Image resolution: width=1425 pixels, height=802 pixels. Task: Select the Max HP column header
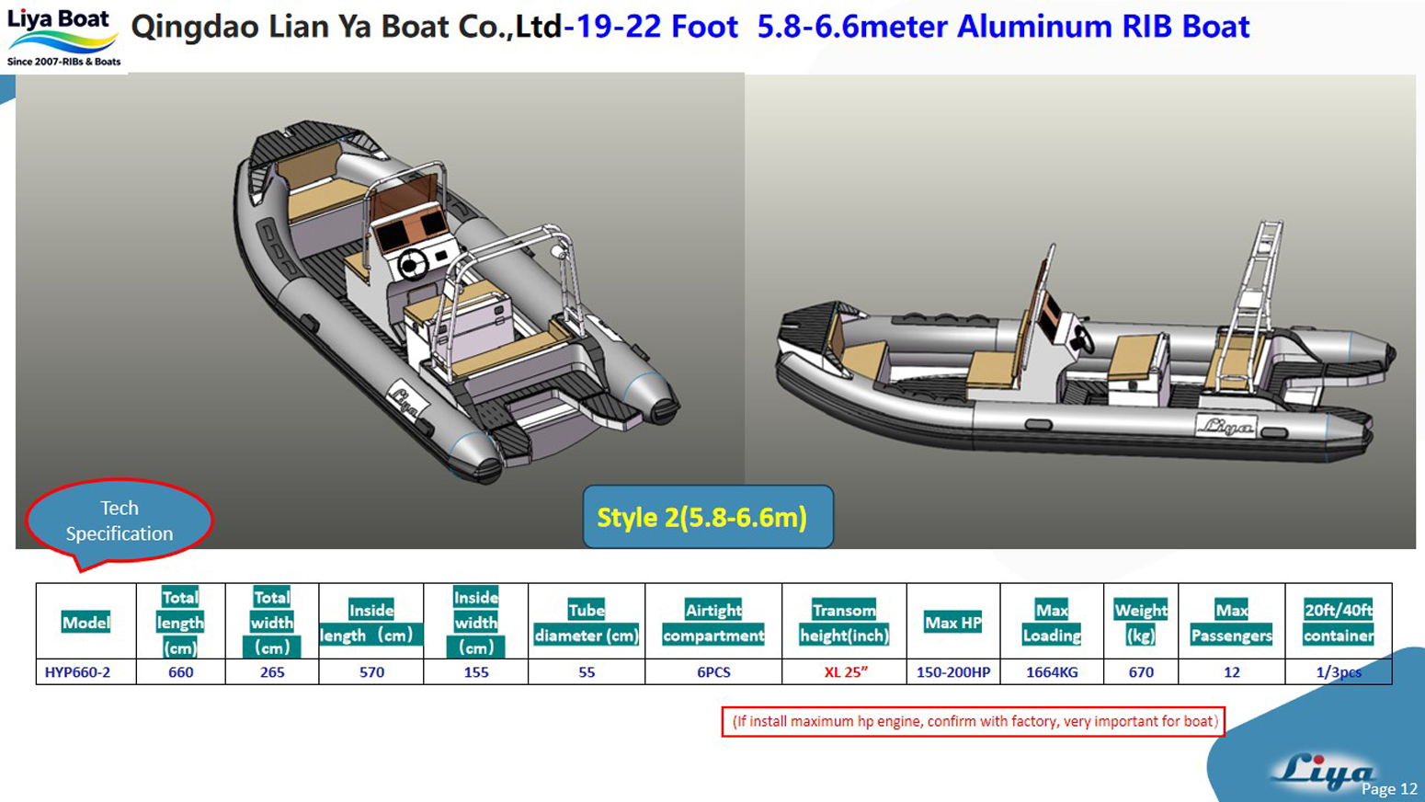(x=952, y=623)
